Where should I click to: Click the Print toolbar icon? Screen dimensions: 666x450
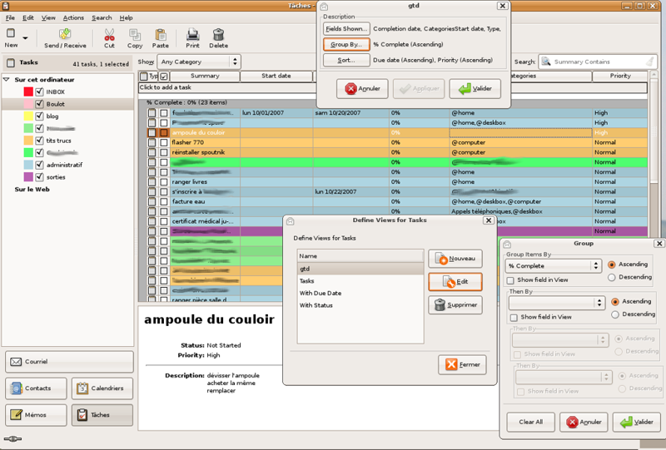pyautogui.click(x=193, y=35)
